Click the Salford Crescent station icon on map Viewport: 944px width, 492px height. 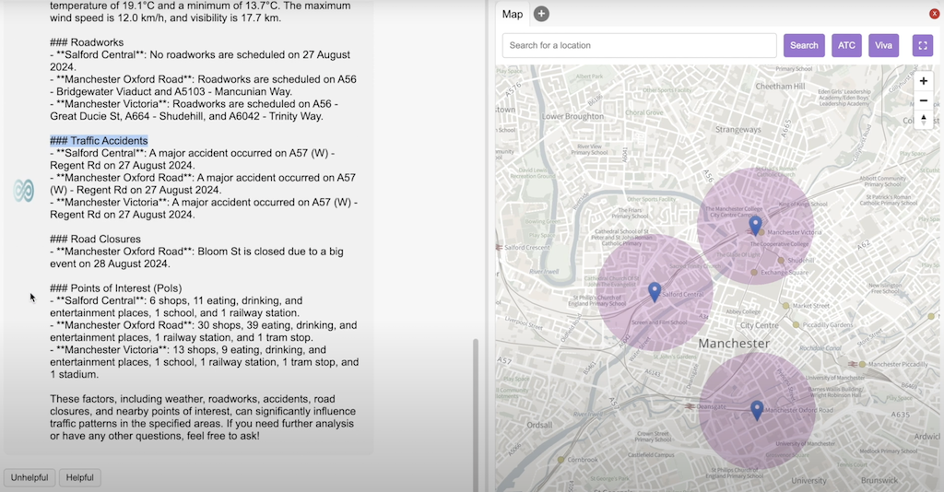499,247
